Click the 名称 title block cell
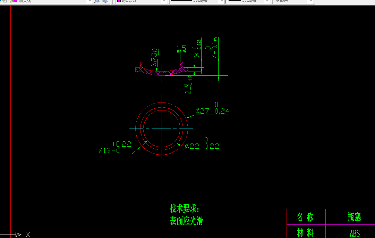The width and height of the screenshot is (375, 238). click(306, 217)
